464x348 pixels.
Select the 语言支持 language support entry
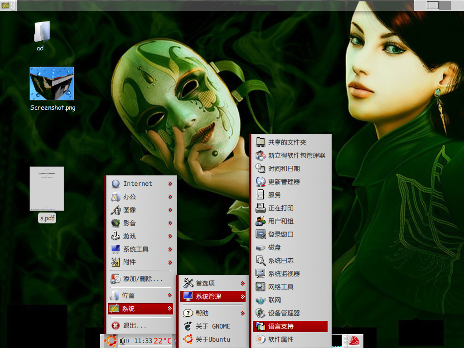tap(290, 326)
